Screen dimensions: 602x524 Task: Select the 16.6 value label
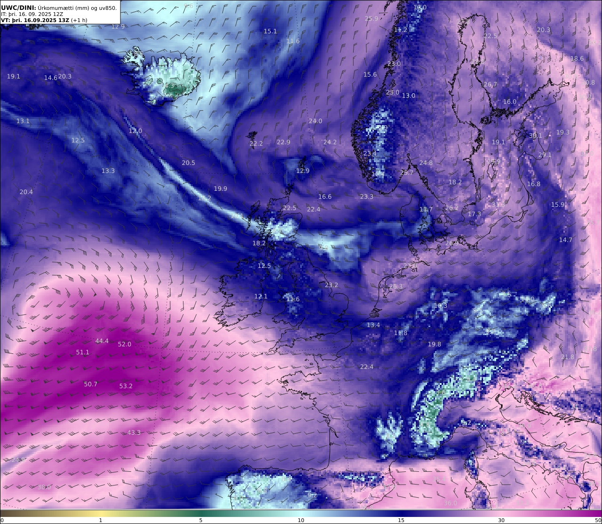pos(325,196)
